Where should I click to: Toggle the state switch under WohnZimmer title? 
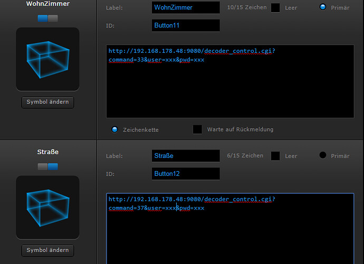point(48,18)
